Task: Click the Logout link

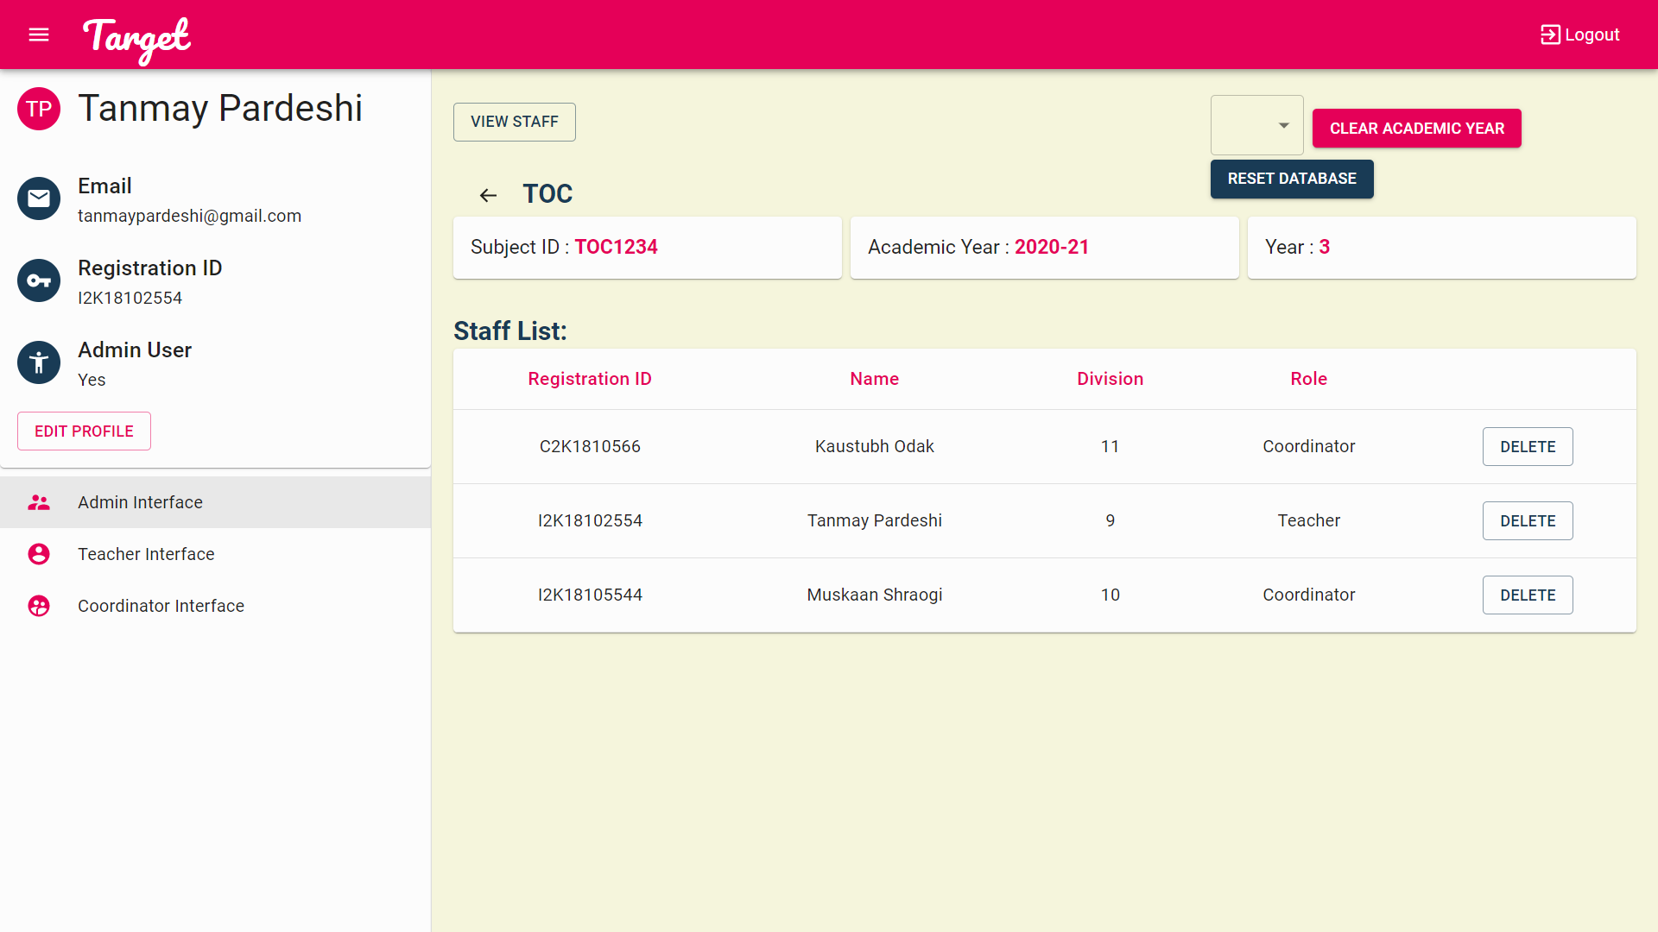Action: 1580,35
